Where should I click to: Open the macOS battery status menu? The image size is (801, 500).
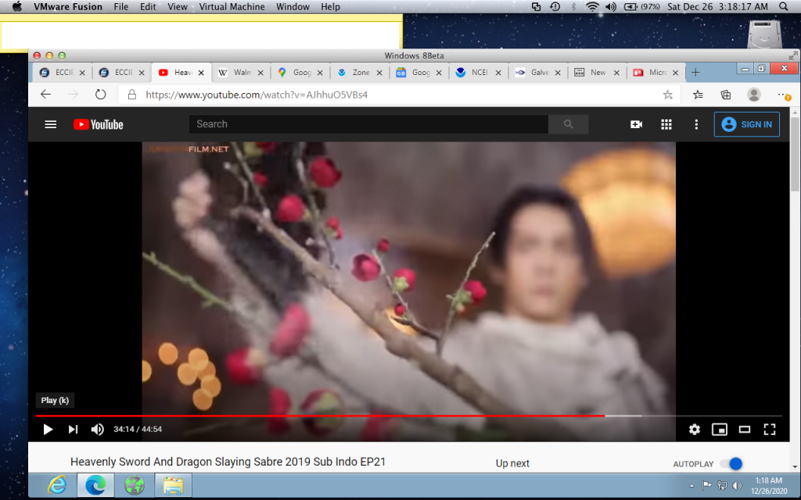[x=642, y=6]
